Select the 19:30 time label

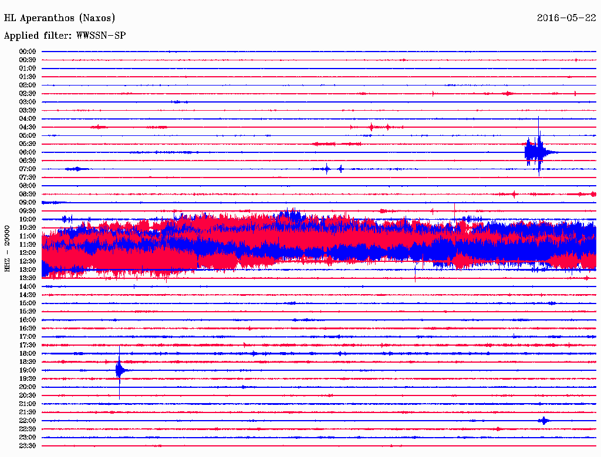pos(28,378)
